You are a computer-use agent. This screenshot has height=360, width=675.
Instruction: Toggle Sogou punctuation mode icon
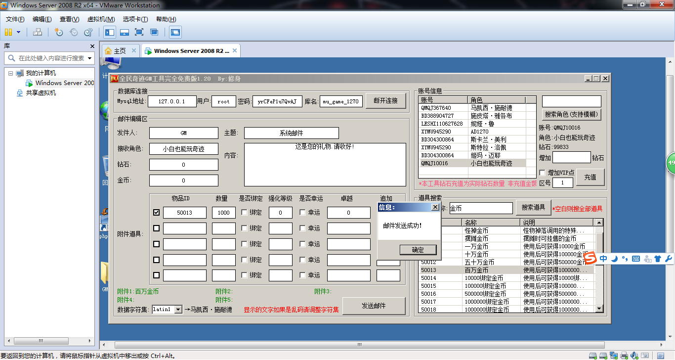[625, 259]
